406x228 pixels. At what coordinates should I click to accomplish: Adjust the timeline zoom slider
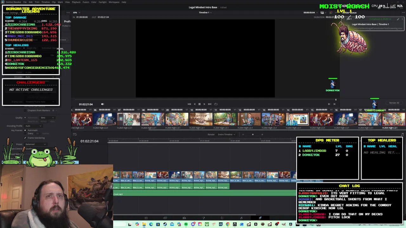(x=253, y=134)
